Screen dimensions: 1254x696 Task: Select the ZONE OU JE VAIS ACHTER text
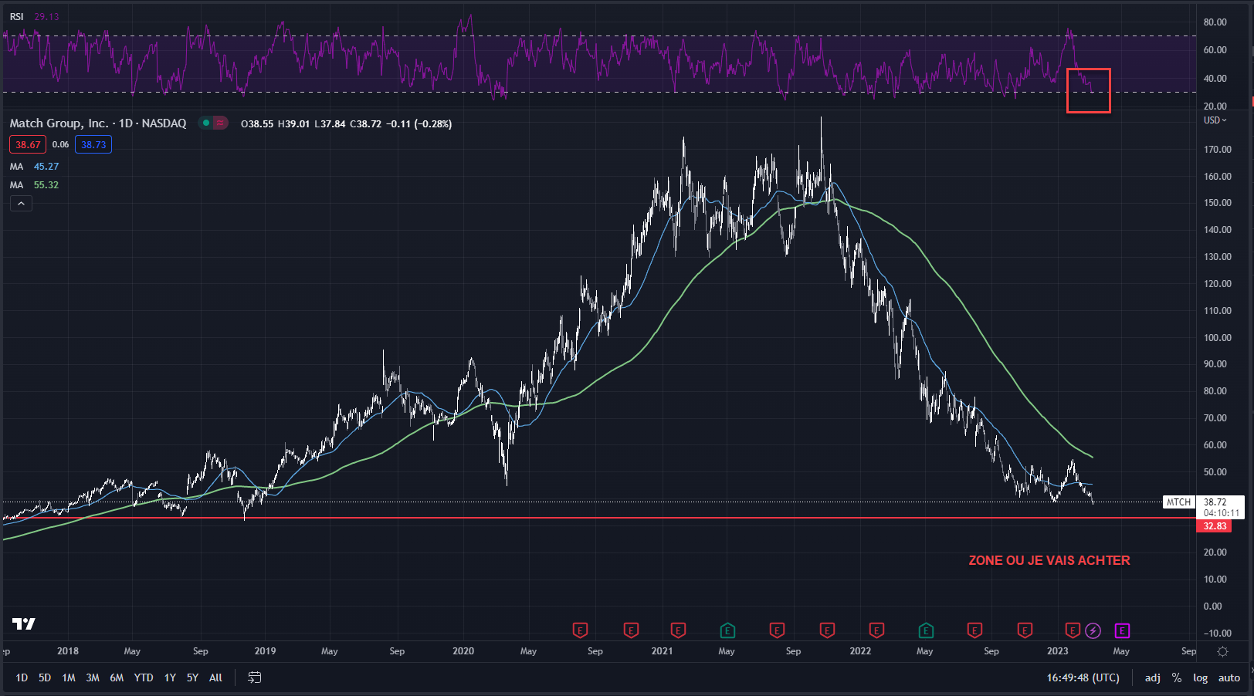coord(1049,560)
